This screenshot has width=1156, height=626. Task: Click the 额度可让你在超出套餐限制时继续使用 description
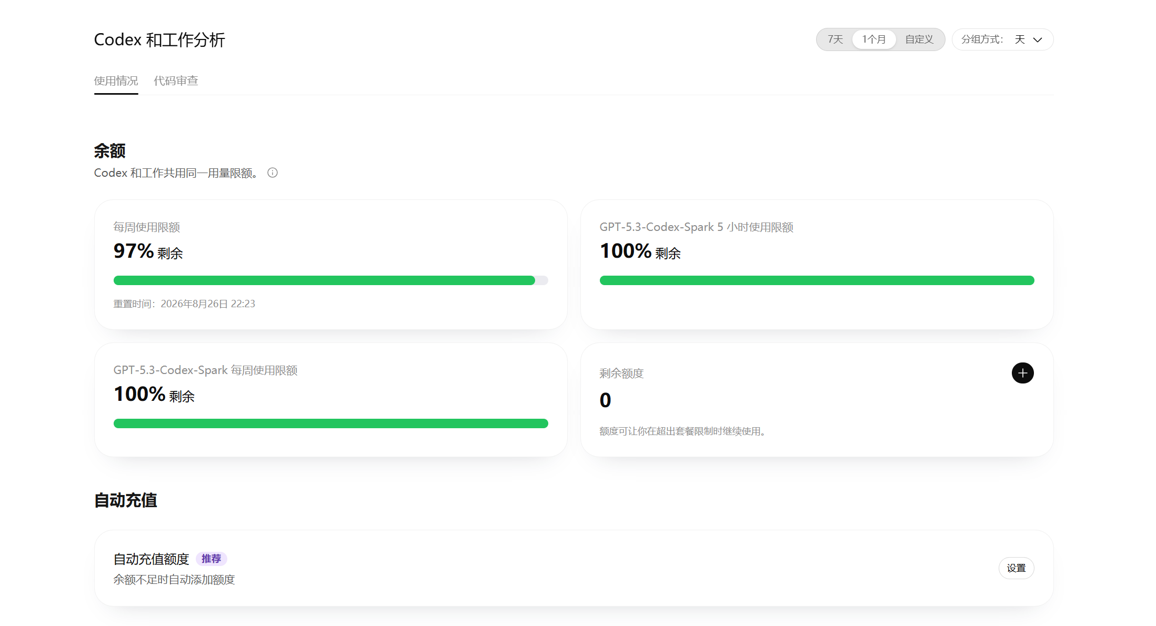click(682, 431)
